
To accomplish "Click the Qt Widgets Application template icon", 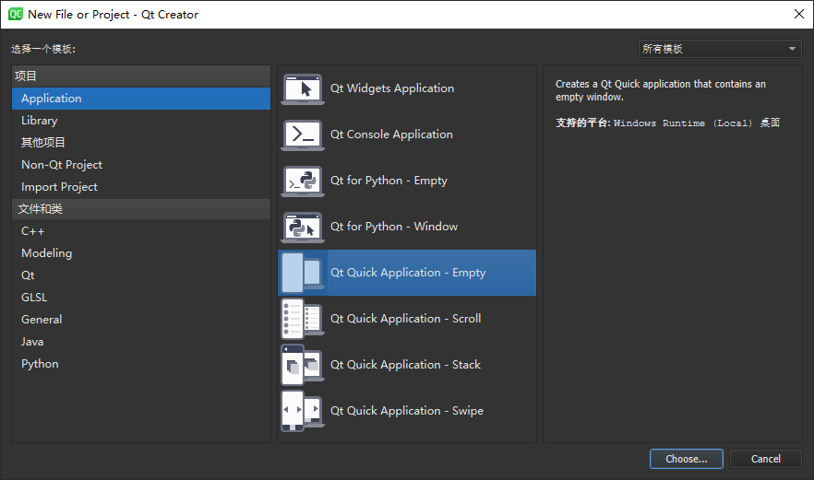I will [303, 88].
